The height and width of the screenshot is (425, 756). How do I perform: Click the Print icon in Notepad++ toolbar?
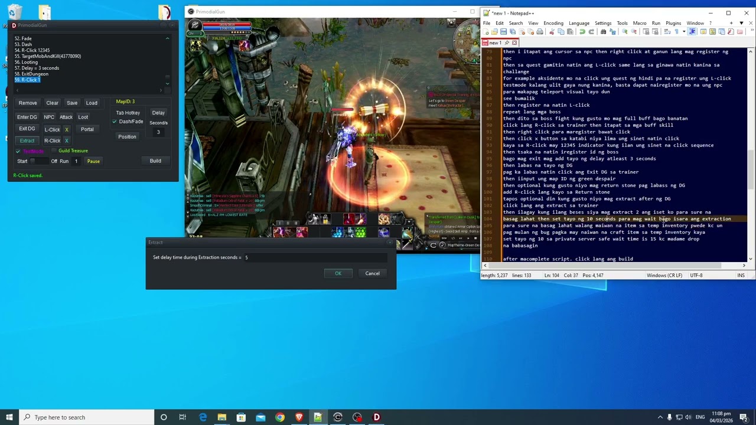540,31
